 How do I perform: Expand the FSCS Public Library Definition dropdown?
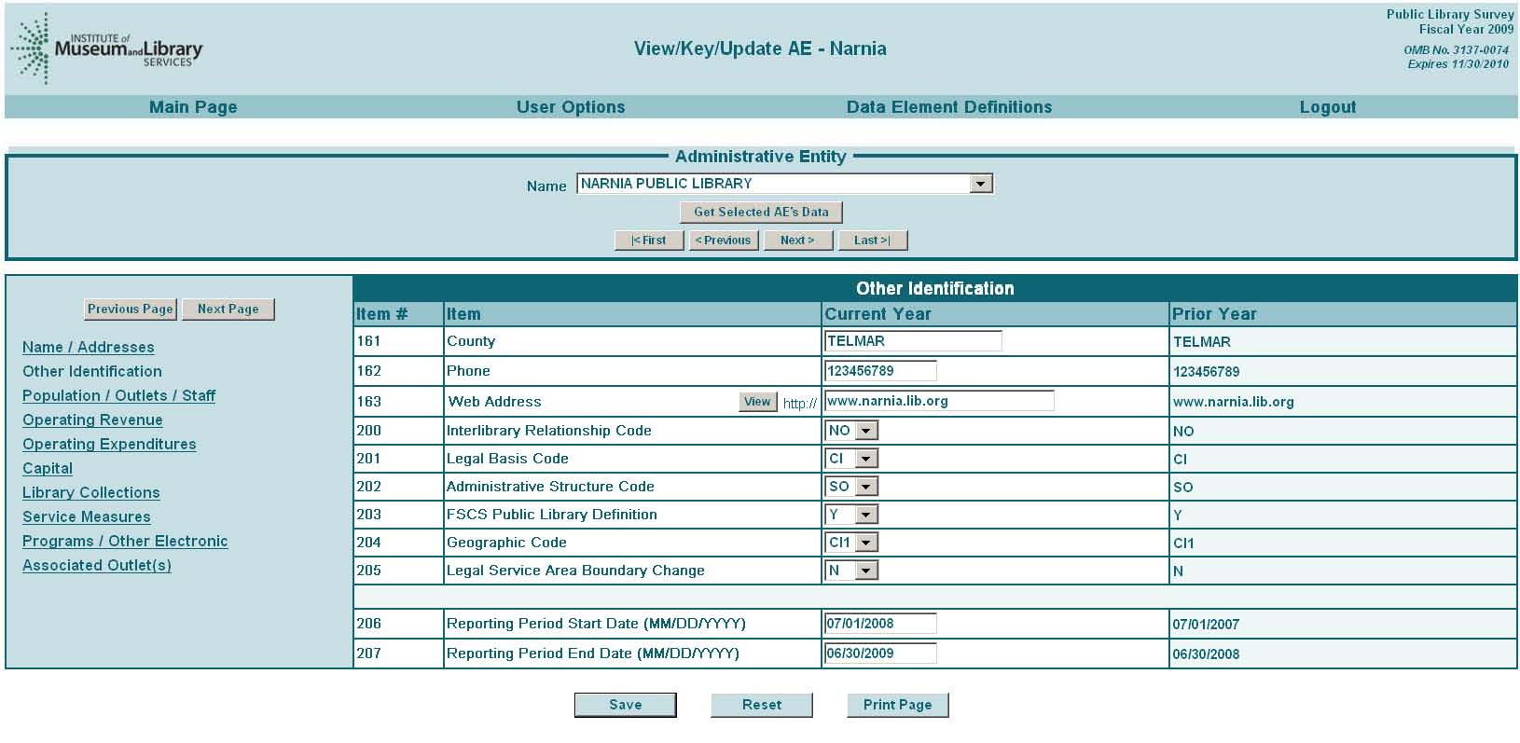click(851, 515)
